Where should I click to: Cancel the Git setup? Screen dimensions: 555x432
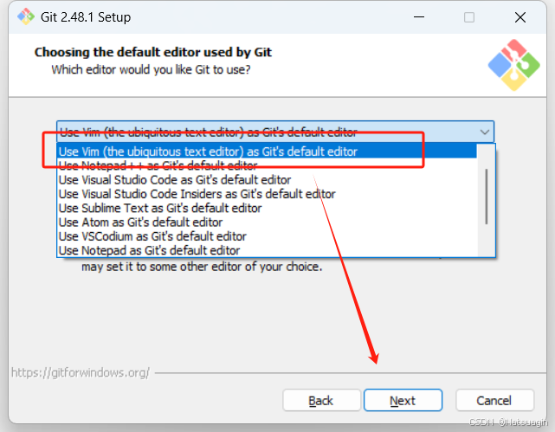point(494,400)
